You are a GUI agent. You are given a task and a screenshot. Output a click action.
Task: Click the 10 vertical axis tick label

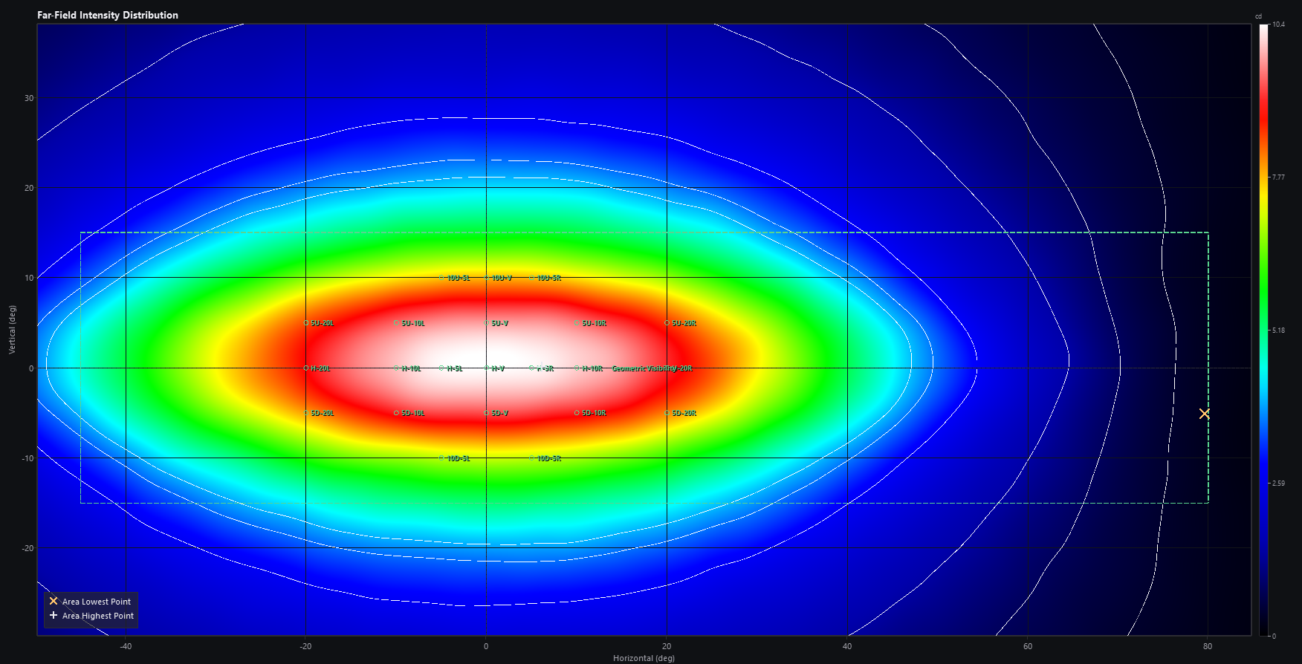(29, 279)
